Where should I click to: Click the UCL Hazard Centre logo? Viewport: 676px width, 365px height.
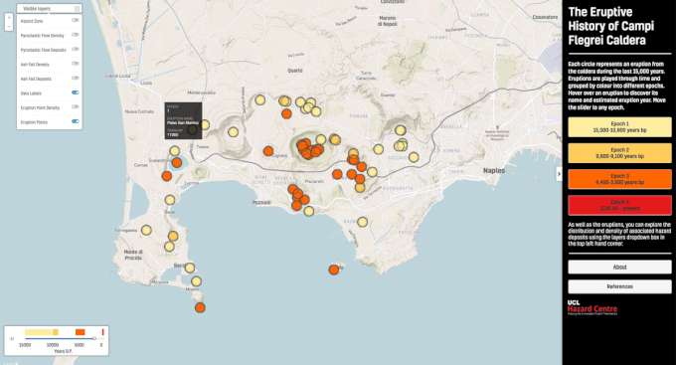(592, 307)
